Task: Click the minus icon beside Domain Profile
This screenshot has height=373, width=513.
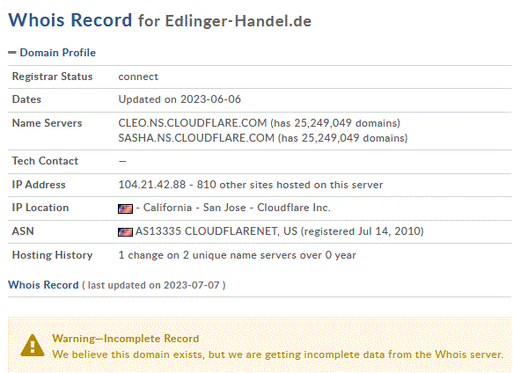Action: (12, 53)
